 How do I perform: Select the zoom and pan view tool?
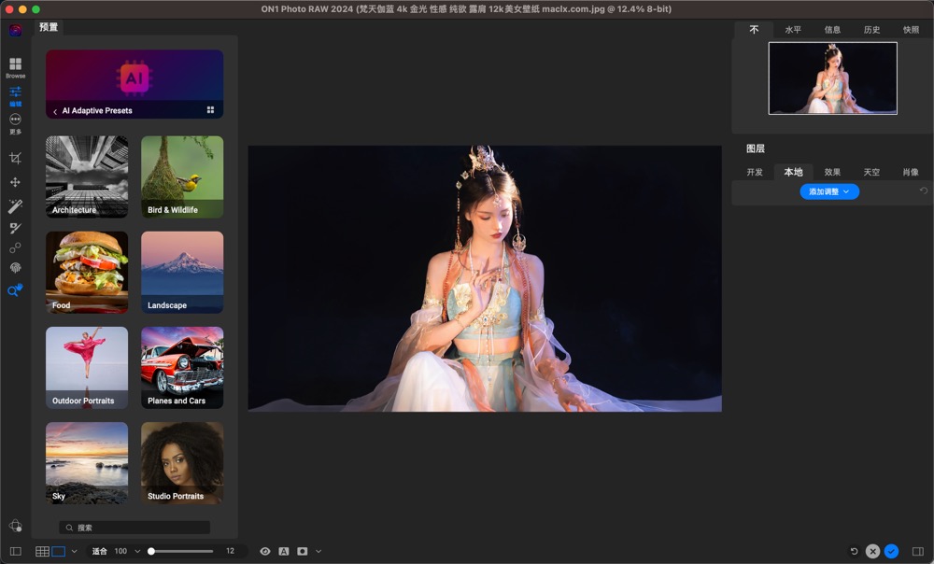point(14,291)
